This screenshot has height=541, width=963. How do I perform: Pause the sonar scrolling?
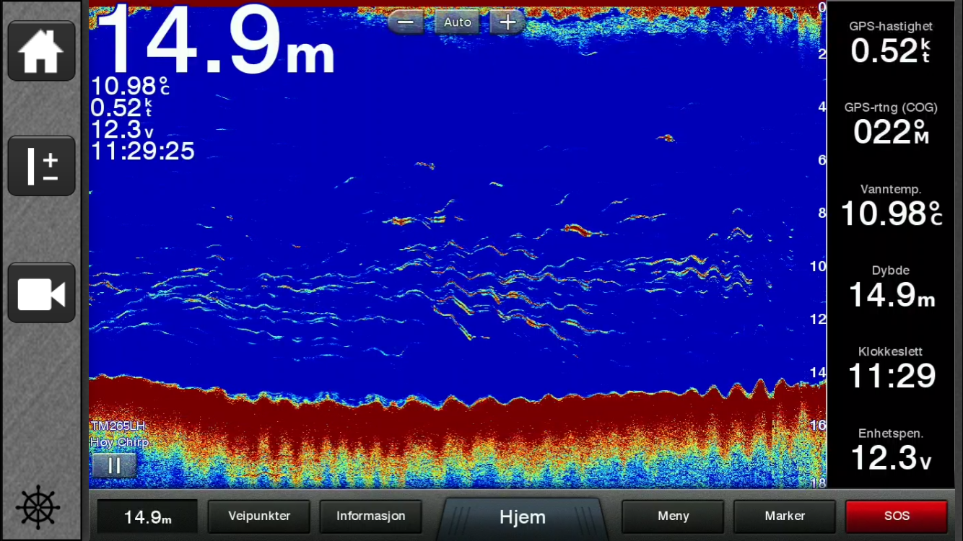click(114, 465)
